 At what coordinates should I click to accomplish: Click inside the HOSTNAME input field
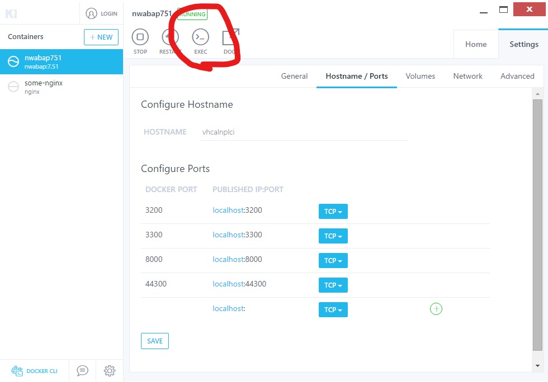[280, 132]
